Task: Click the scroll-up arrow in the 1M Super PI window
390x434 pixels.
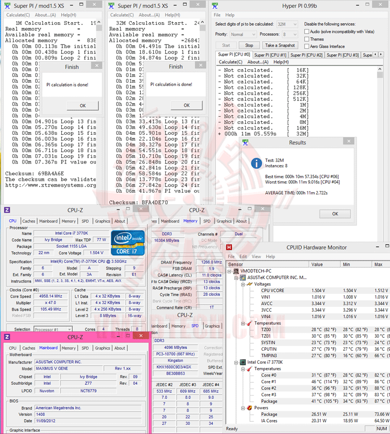Action: coord(99,22)
